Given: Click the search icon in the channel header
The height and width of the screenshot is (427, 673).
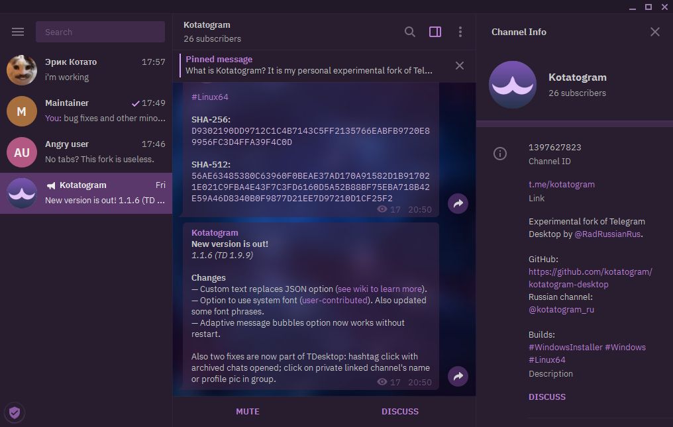Looking at the screenshot, I should (x=409, y=31).
